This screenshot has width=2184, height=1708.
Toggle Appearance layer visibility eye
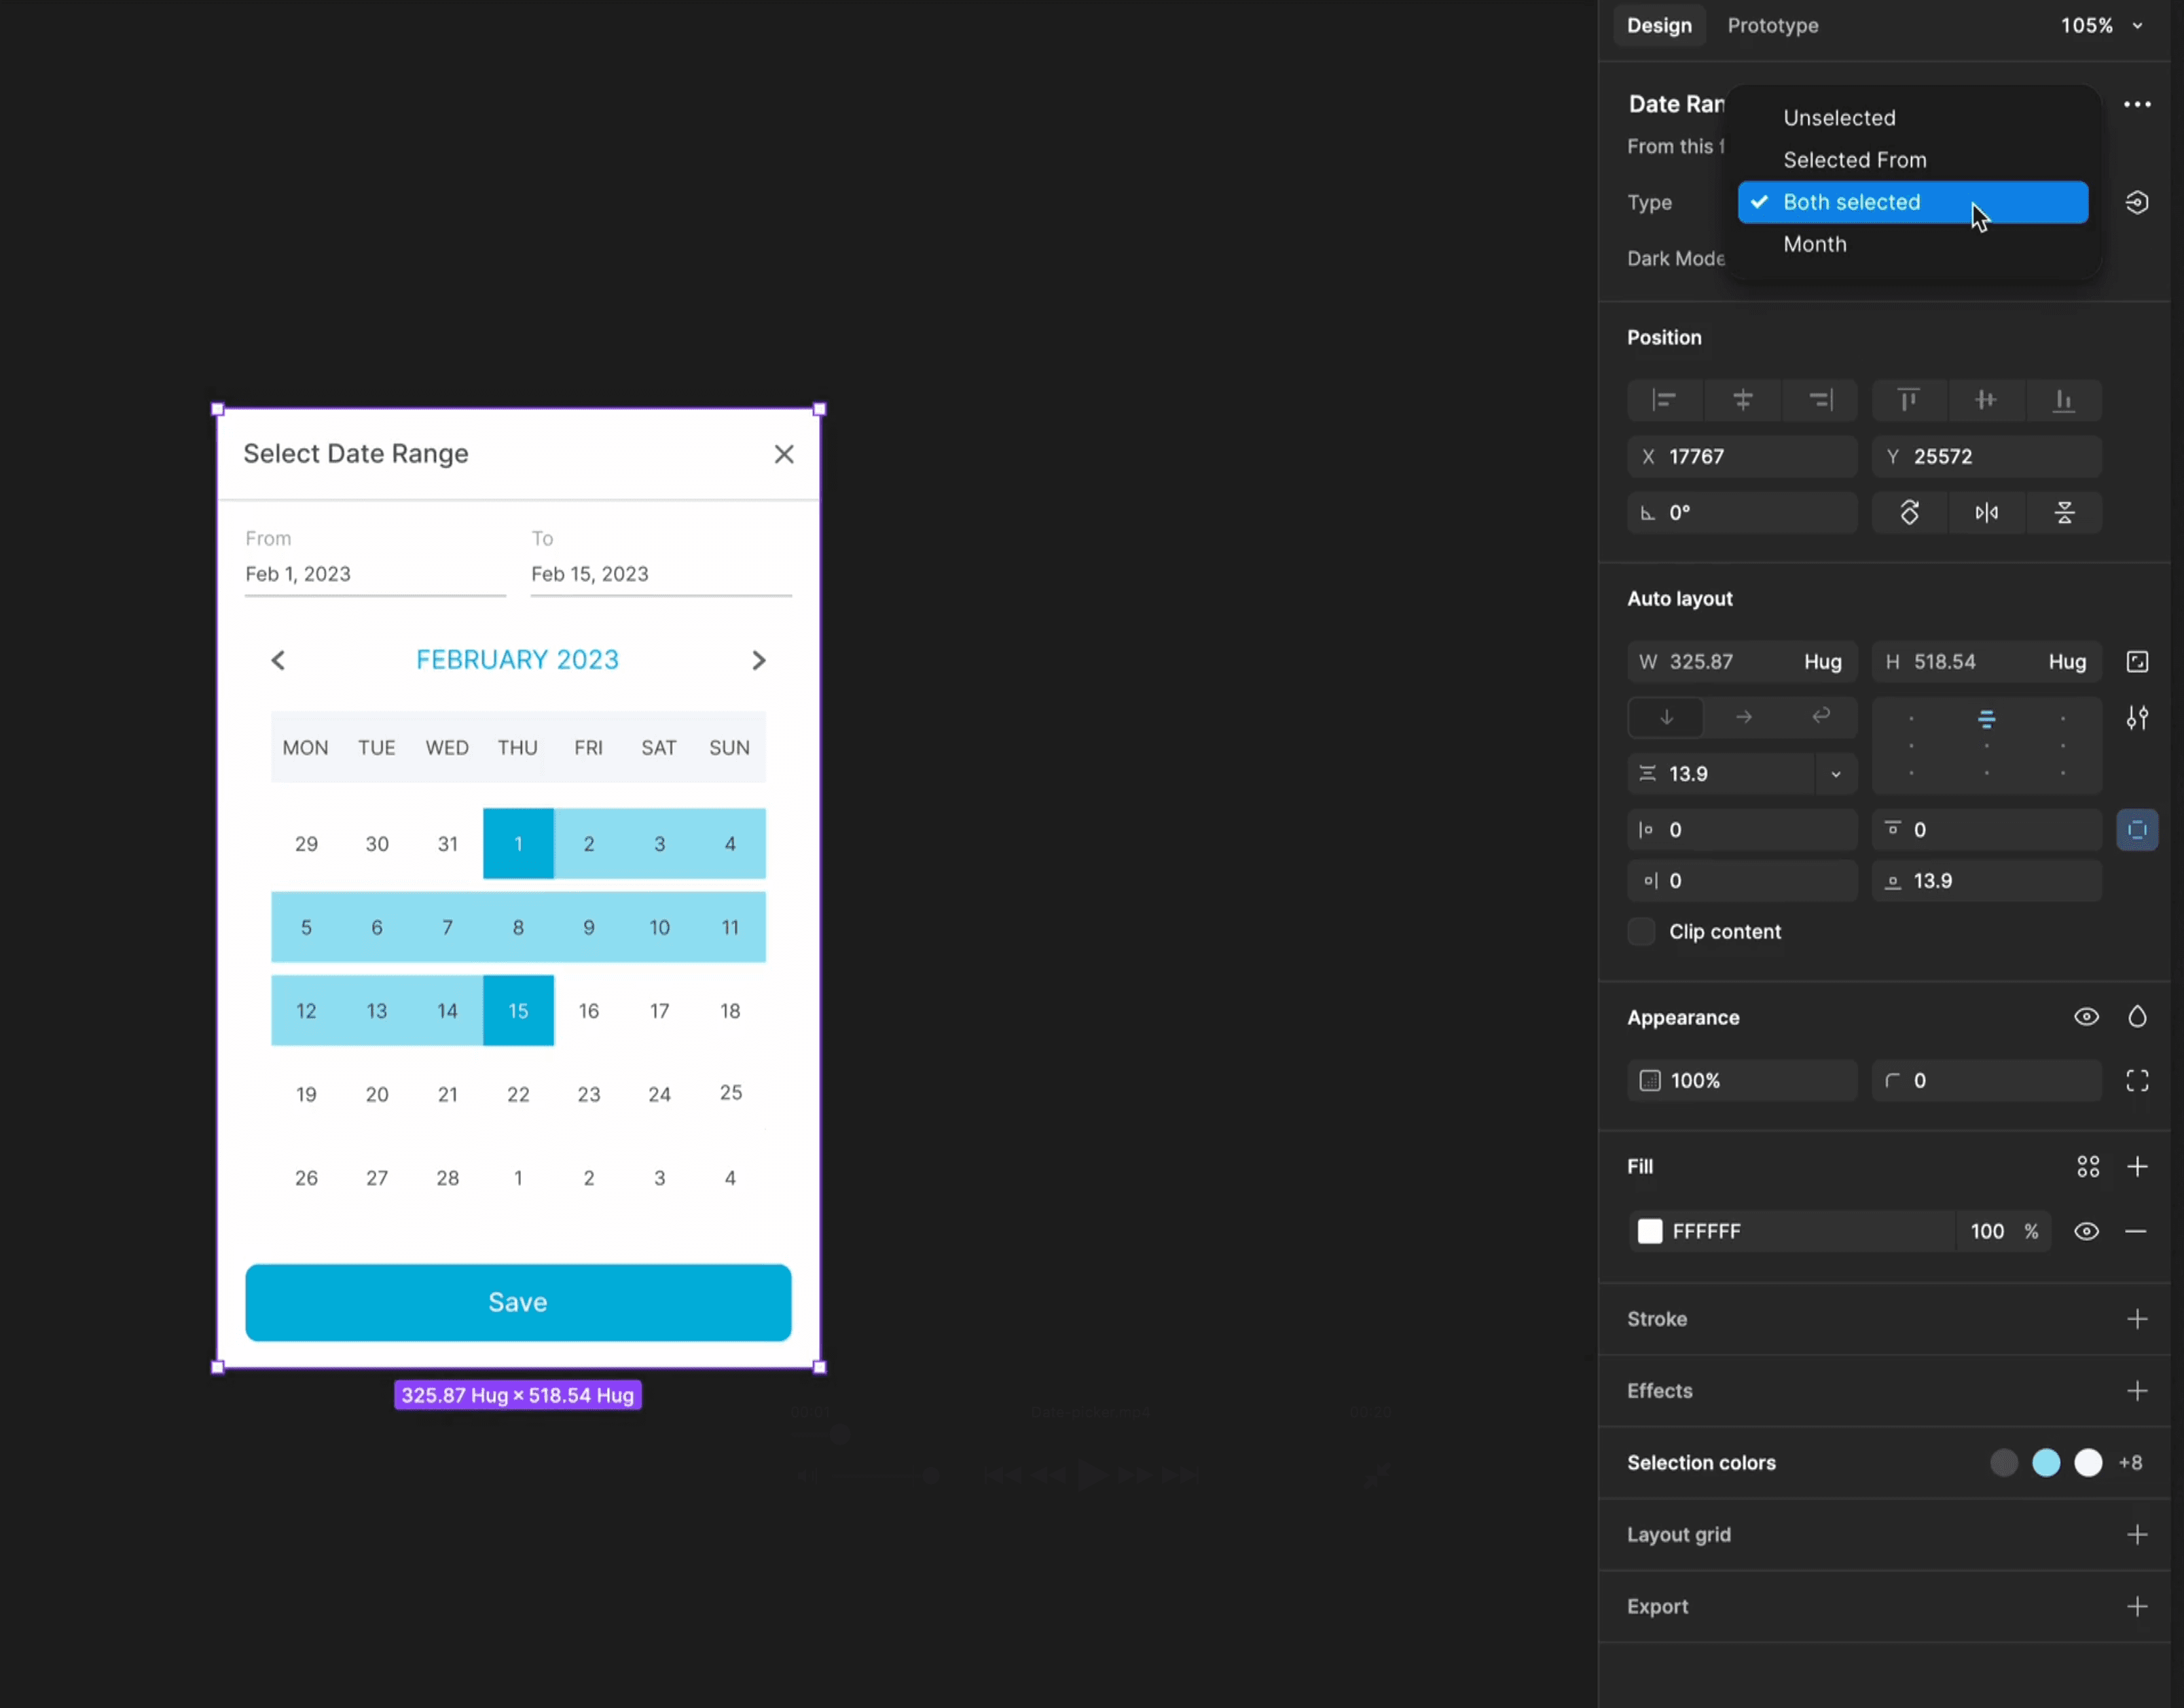2086,1017
